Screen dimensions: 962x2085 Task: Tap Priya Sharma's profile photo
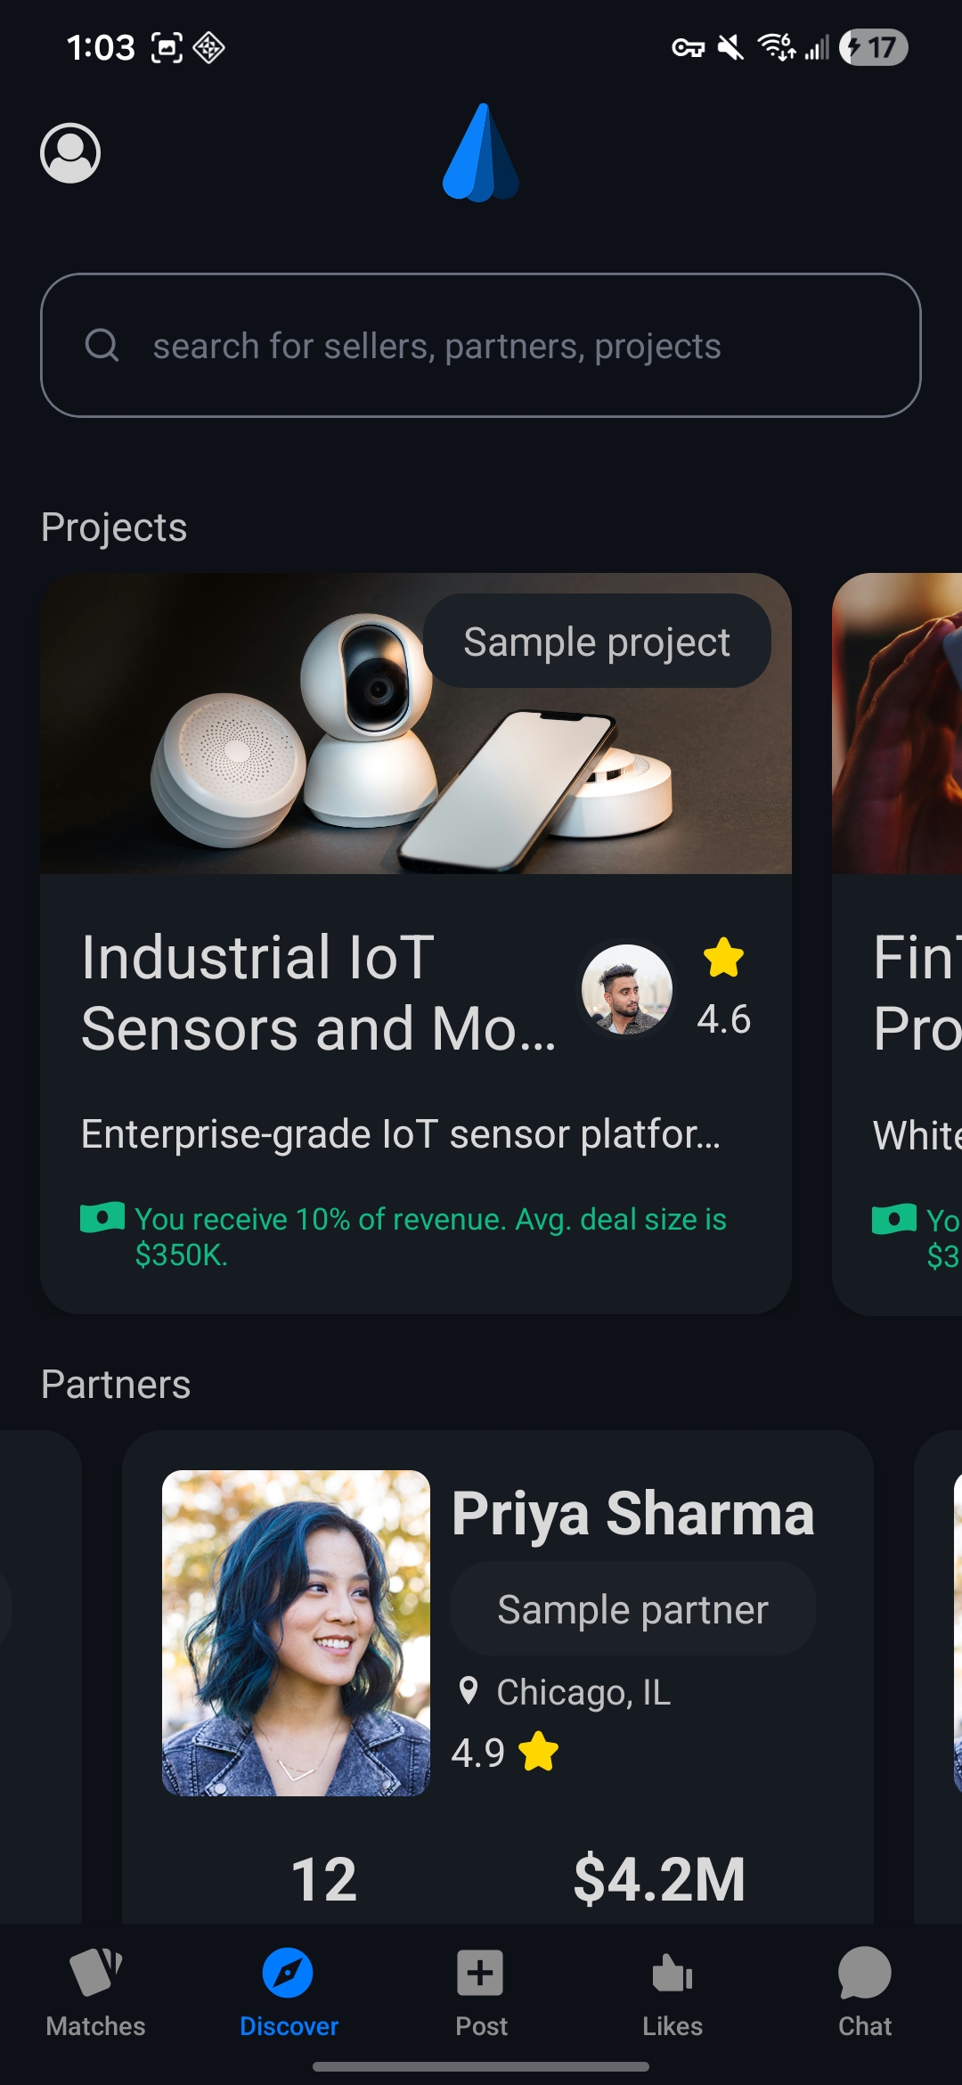[x=297, y=1631]
